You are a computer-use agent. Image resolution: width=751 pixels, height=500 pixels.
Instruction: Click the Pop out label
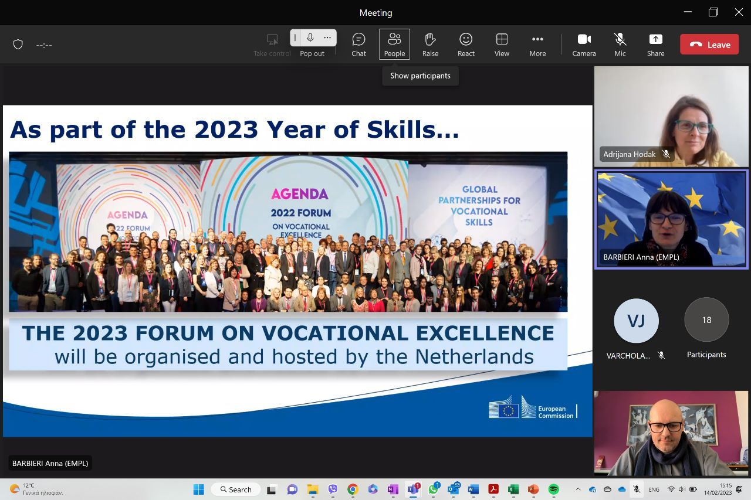(312, 53)
